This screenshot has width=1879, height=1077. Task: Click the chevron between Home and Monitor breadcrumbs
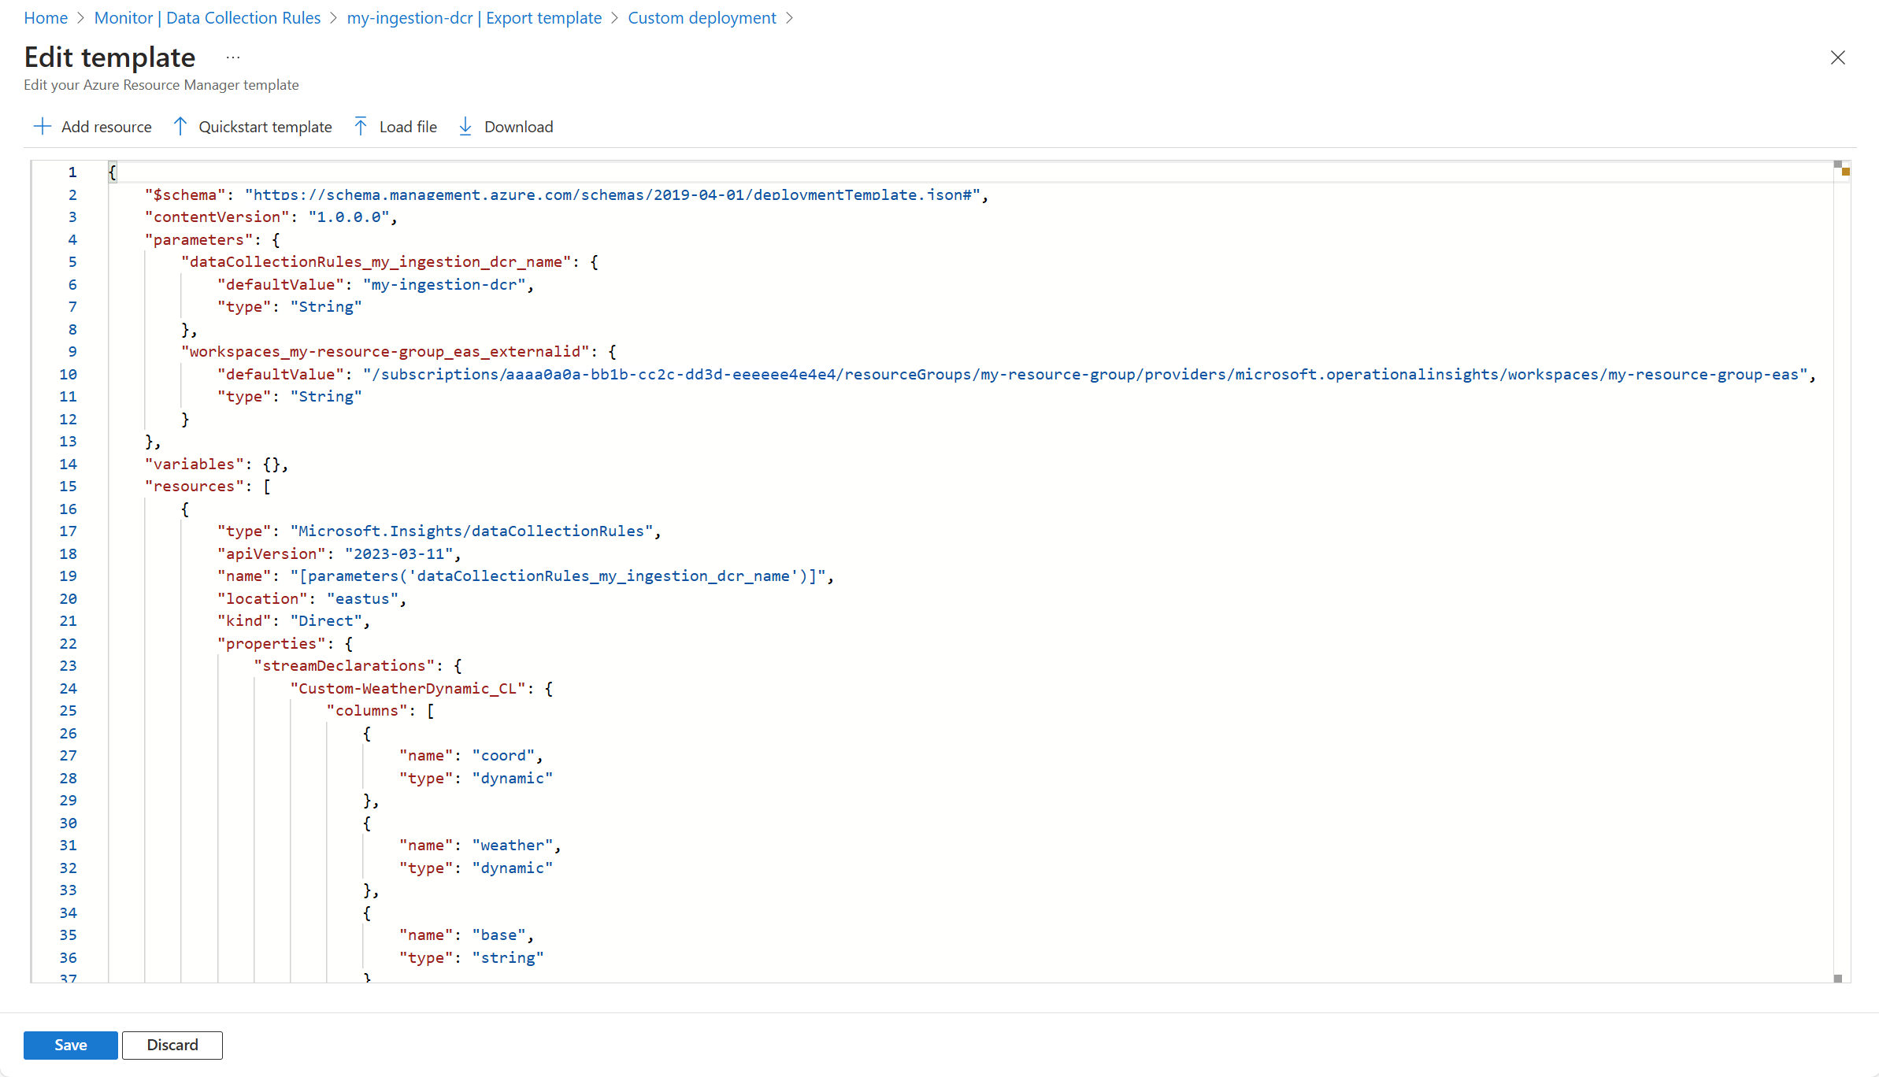(80, 17)
